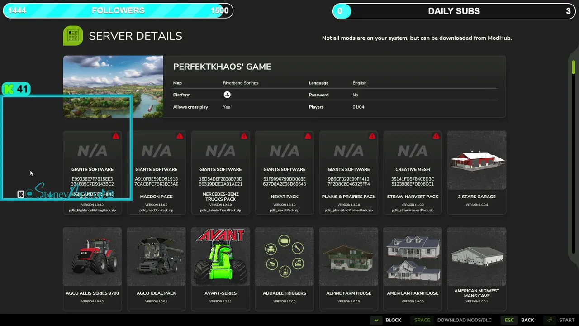Click the Space key hint icon
Image resolution: width=579 pixels, height=326 pixels.
click(x=422, y=320)
